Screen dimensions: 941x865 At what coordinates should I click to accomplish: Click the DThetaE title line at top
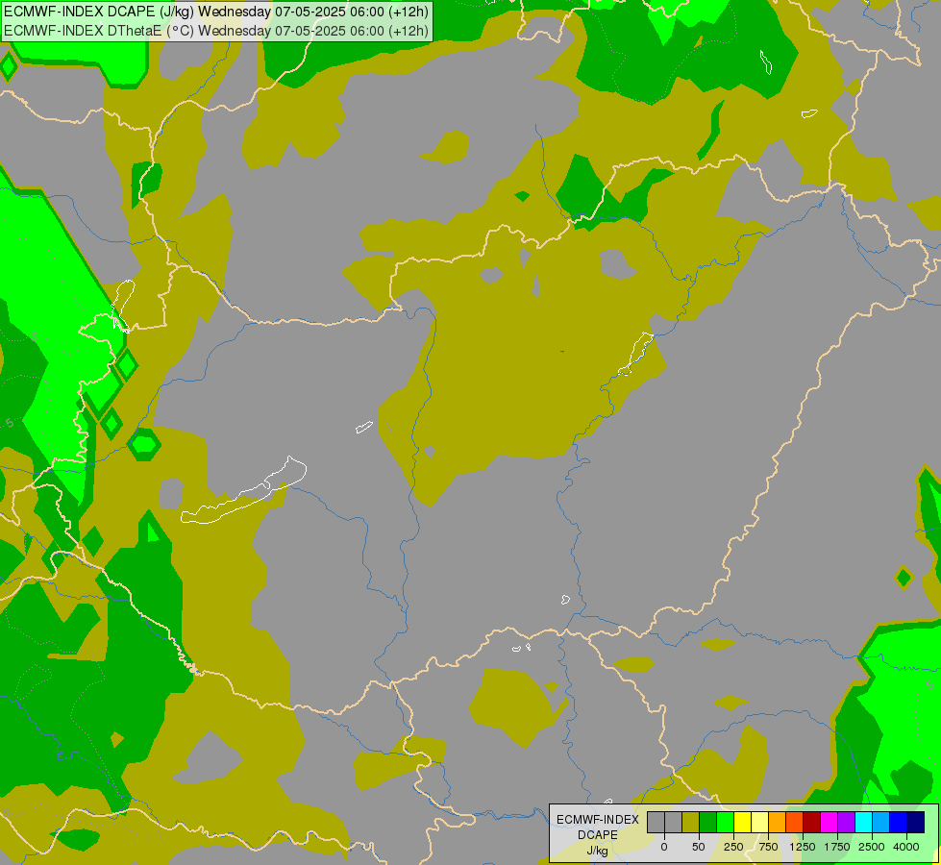tap(216, 31)
